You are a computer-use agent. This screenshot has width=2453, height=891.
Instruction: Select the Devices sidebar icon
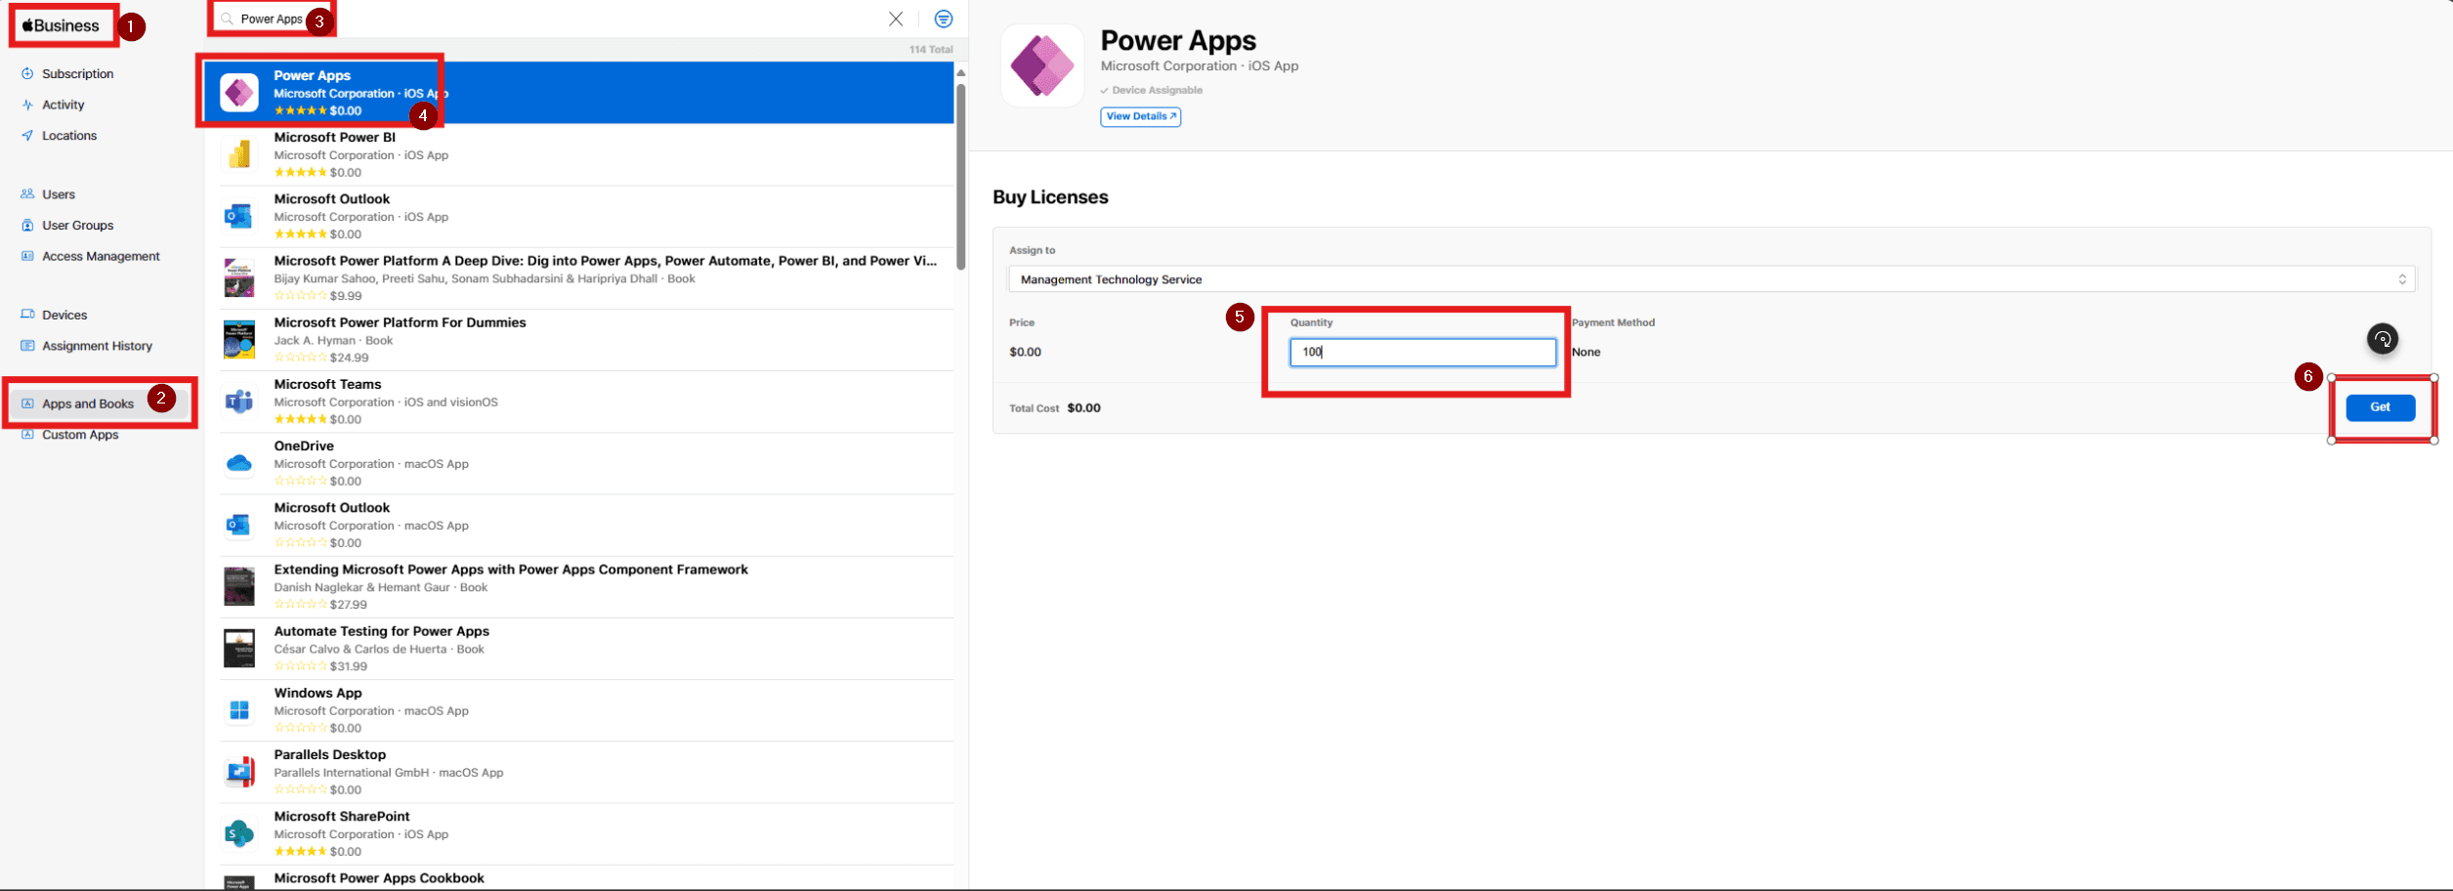(27, 314)
